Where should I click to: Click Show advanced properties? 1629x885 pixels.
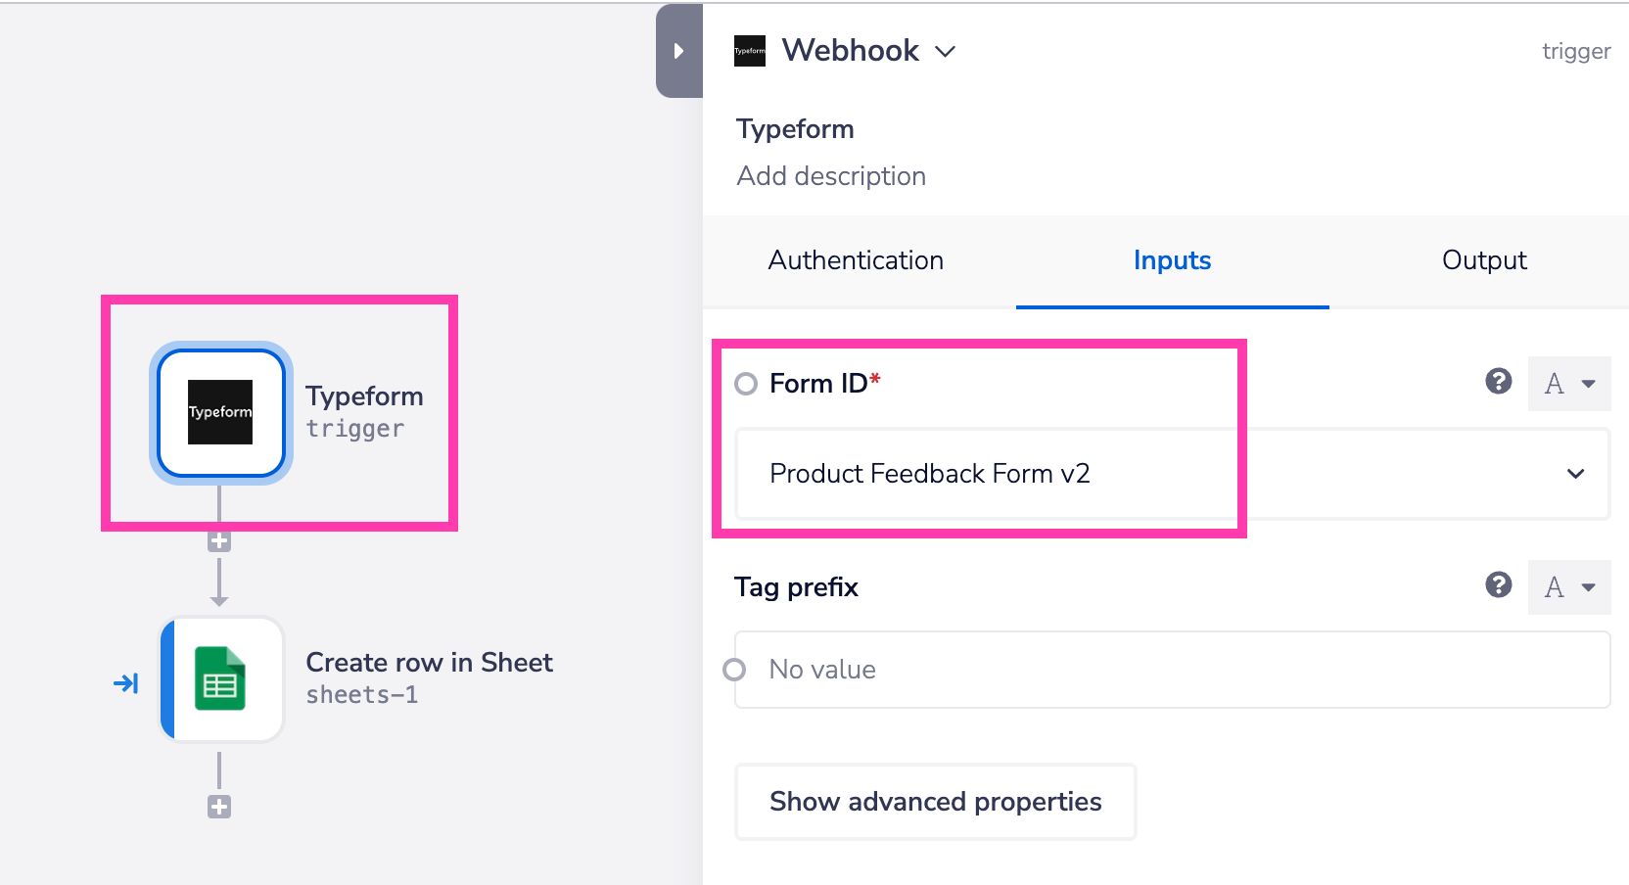pos(935,801)
